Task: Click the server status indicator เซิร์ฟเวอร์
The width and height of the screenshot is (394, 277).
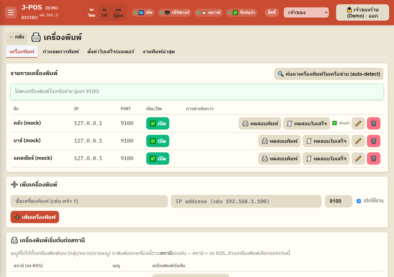Action: coord(175,13)
